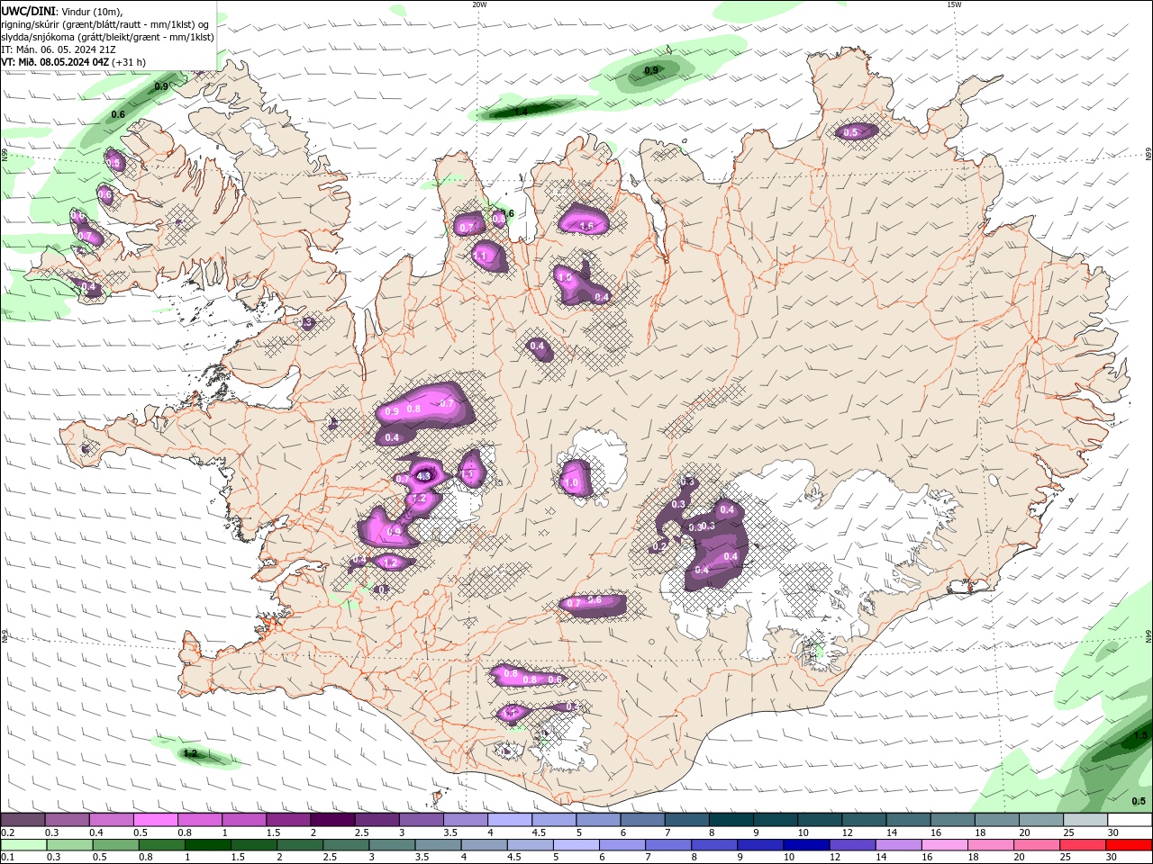This screenshot has height=864, width=1153.
Task: Pick the pink top-row legend swatch between 0.5 and 0.8
Action: (x=155, y=820)
